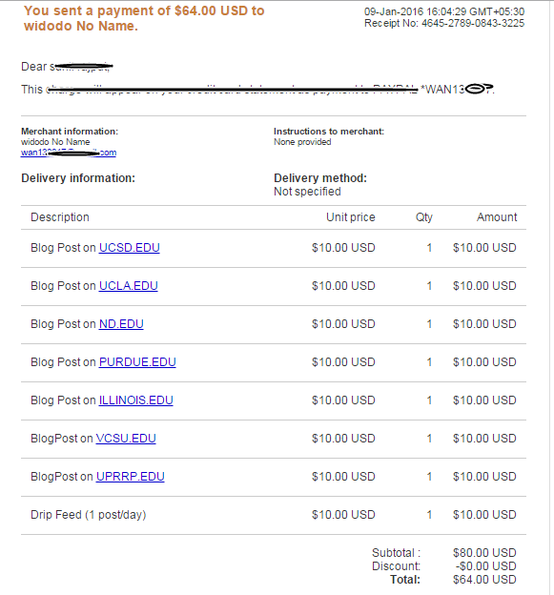
Task: Click the Unit price column header
Action: (351, 217)
